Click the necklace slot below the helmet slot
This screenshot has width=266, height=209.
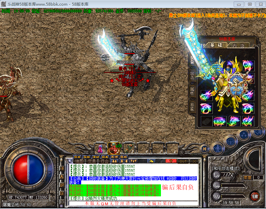251,78
